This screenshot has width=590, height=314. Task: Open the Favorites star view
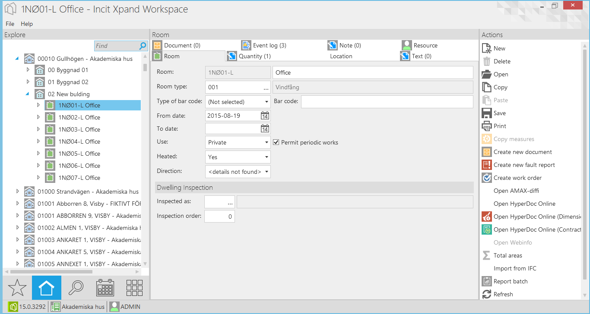[x=17, y=288]
